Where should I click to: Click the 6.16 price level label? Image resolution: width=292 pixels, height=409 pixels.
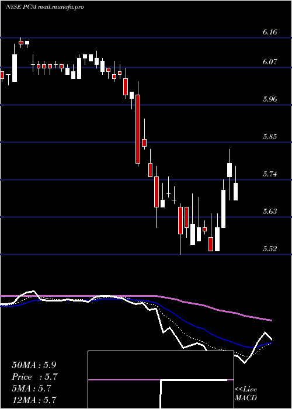coord(270,32)
